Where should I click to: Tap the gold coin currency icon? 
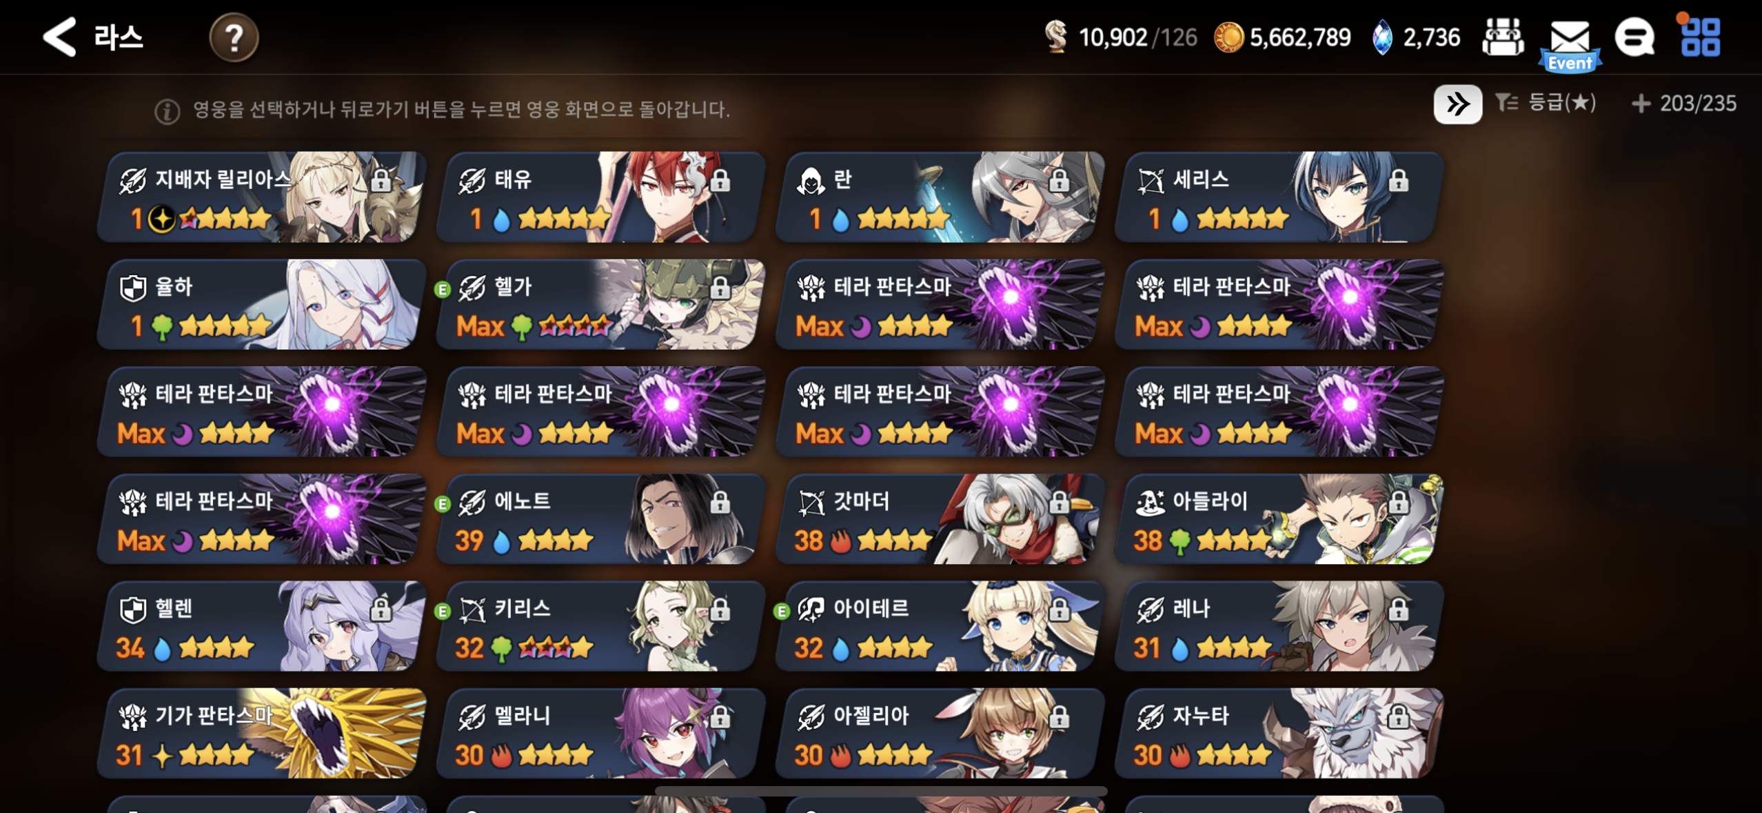tap(1228, 37)
